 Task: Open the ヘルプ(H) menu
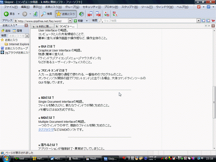182,7
